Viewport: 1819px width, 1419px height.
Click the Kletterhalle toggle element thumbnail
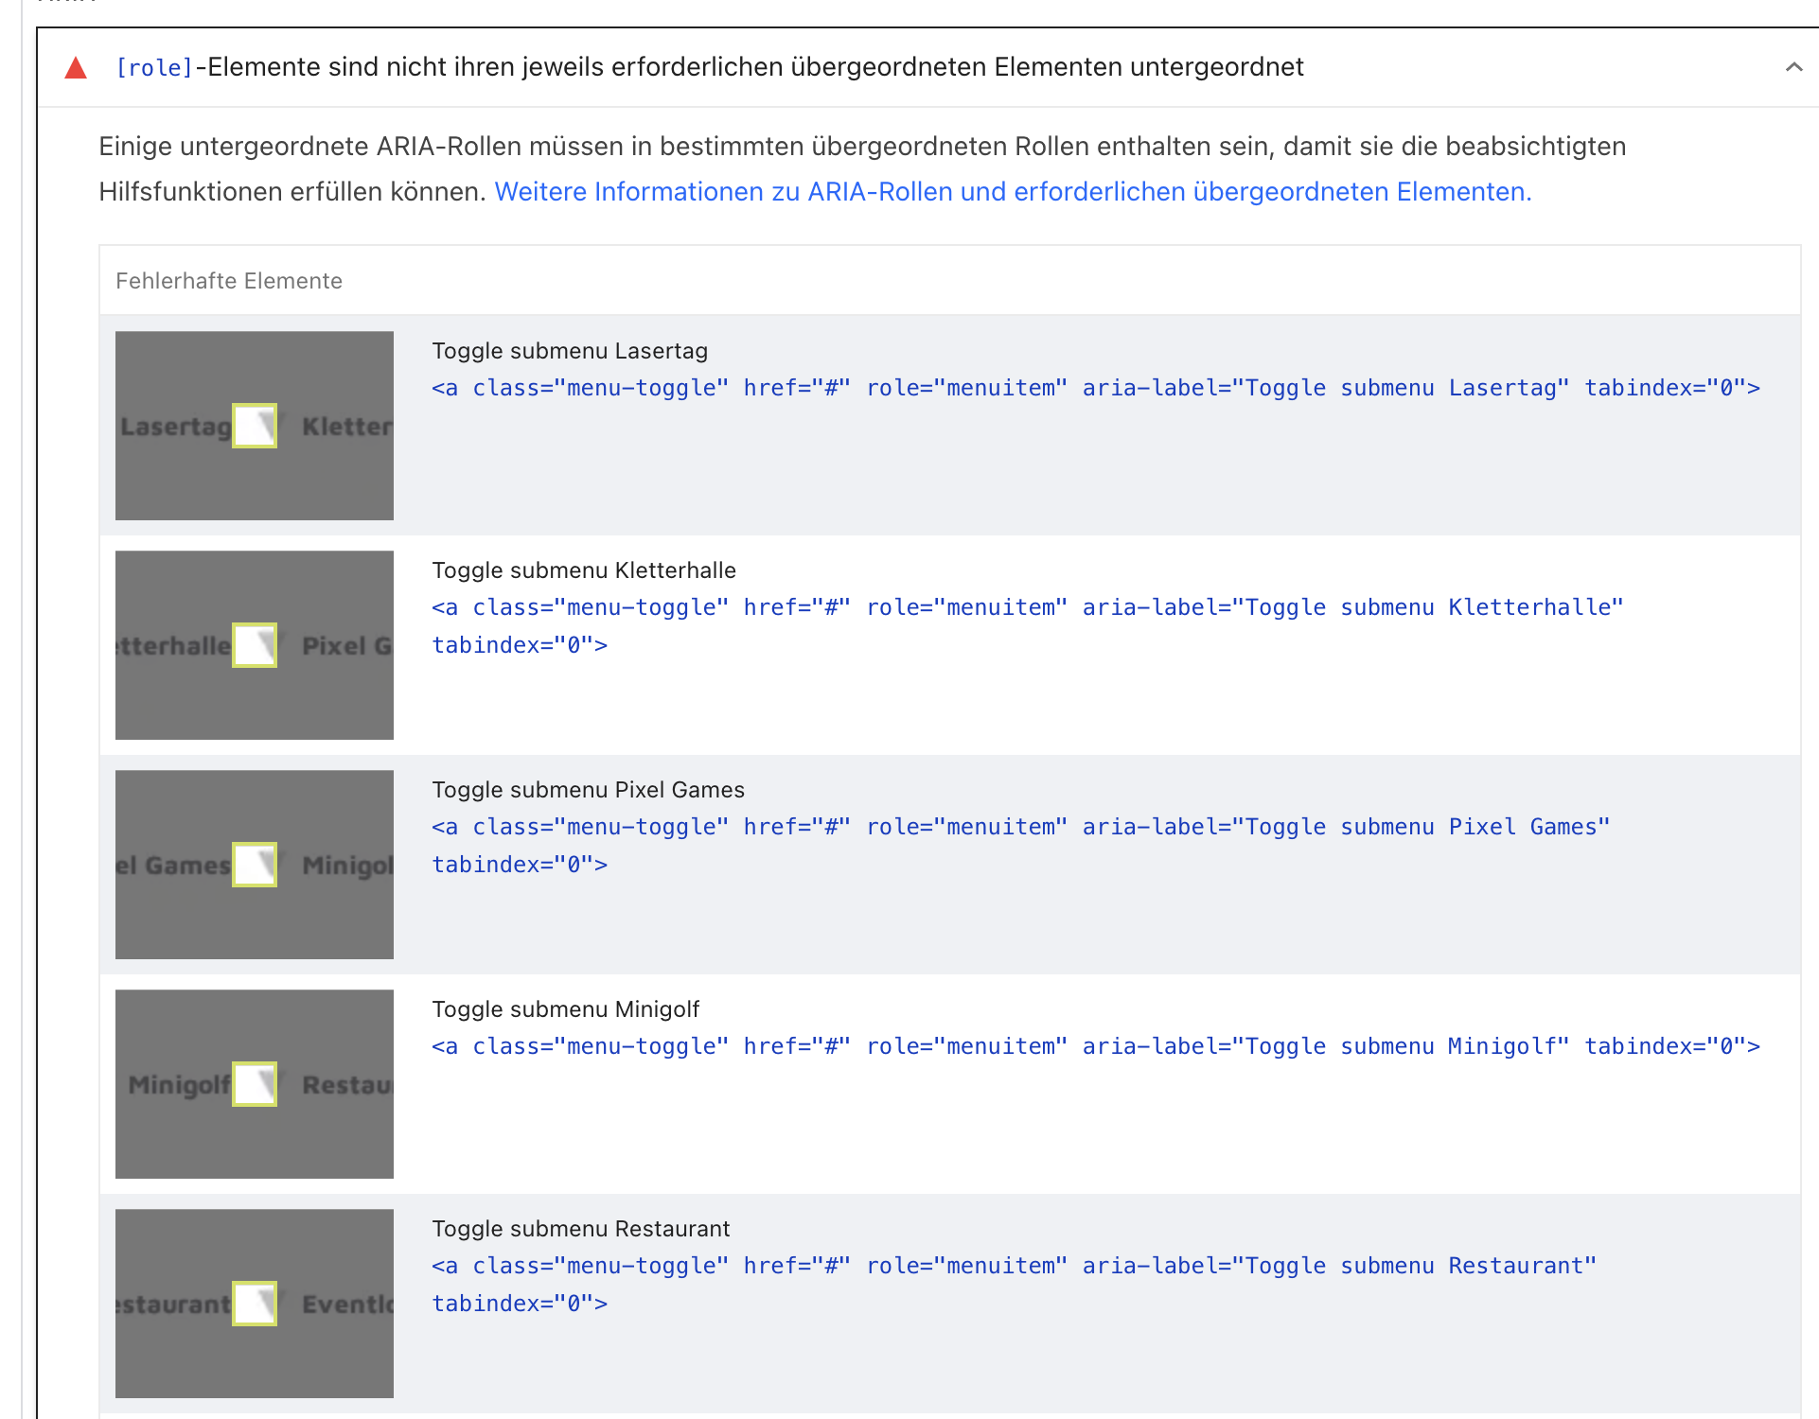click(254, 645)
